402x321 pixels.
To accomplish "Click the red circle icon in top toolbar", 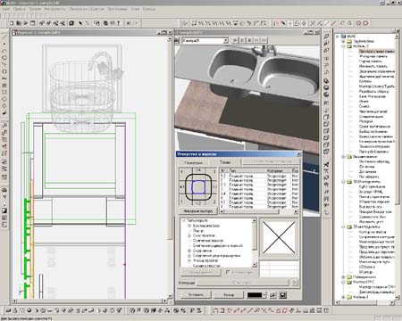I will [365, 23].
